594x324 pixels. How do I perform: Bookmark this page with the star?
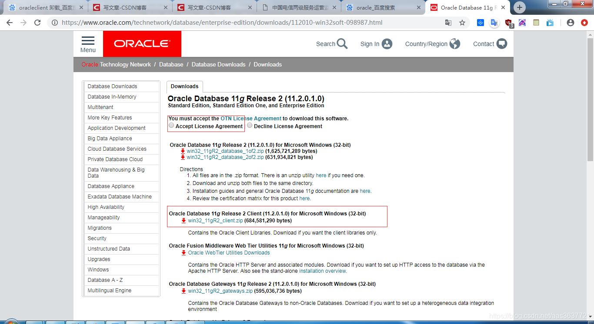[x=462, y=23]
